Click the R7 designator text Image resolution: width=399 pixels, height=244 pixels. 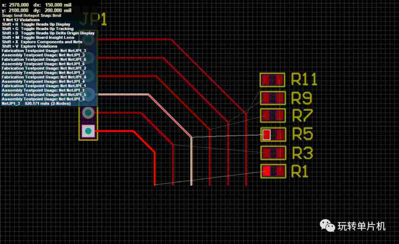coord(302,116)
